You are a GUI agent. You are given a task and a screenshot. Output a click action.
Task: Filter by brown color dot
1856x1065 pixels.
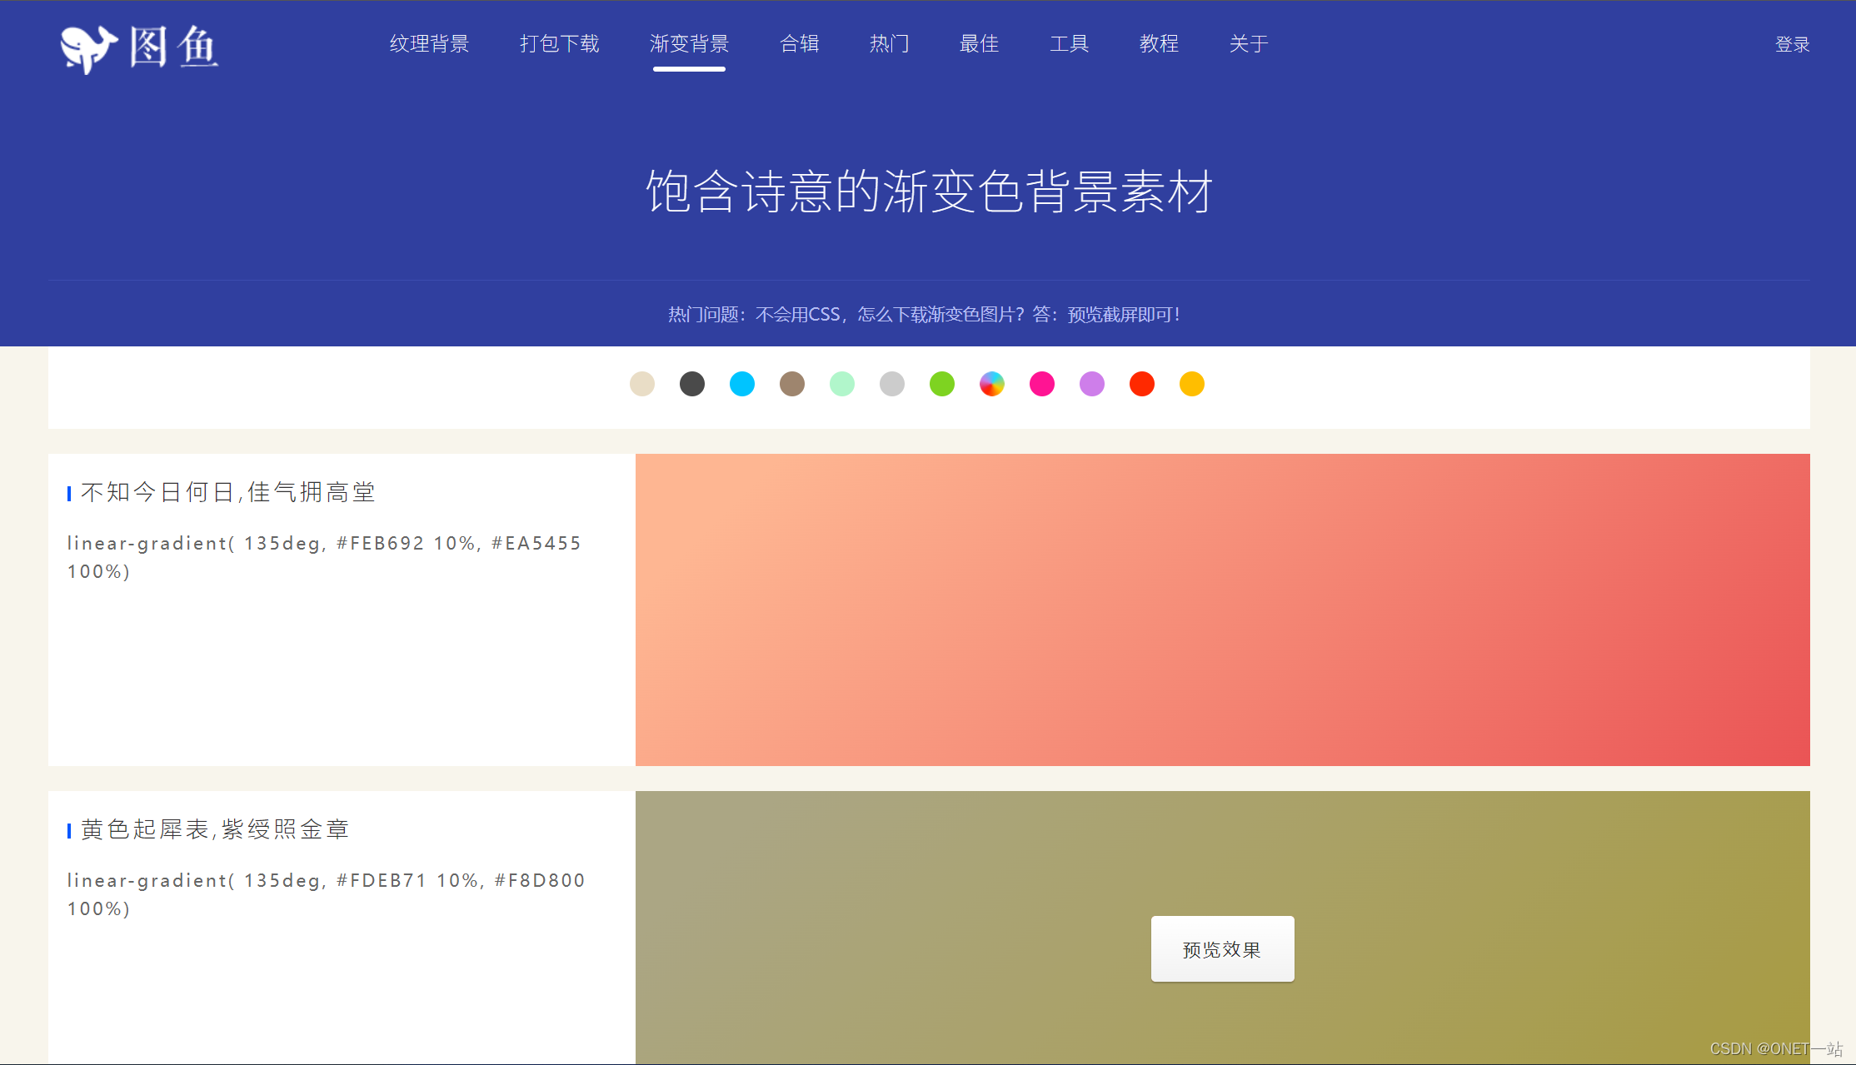pos(792,384)
